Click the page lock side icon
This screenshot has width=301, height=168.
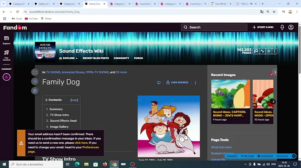pos(35,91)
